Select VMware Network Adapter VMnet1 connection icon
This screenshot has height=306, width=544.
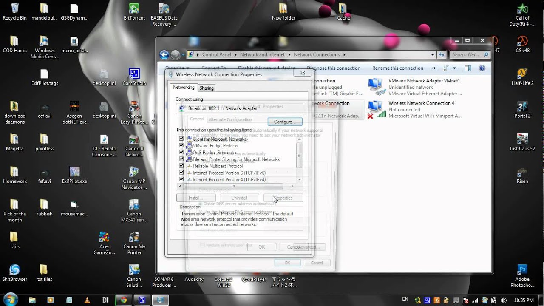(376, 87)
